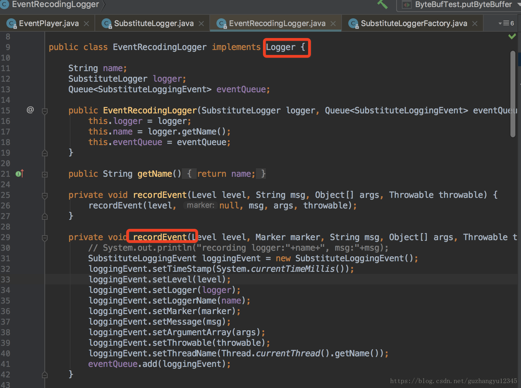This screenshot has width=521, height=388.
Task: Click the eventQueue field on line 13
Action: click(241, 89)
